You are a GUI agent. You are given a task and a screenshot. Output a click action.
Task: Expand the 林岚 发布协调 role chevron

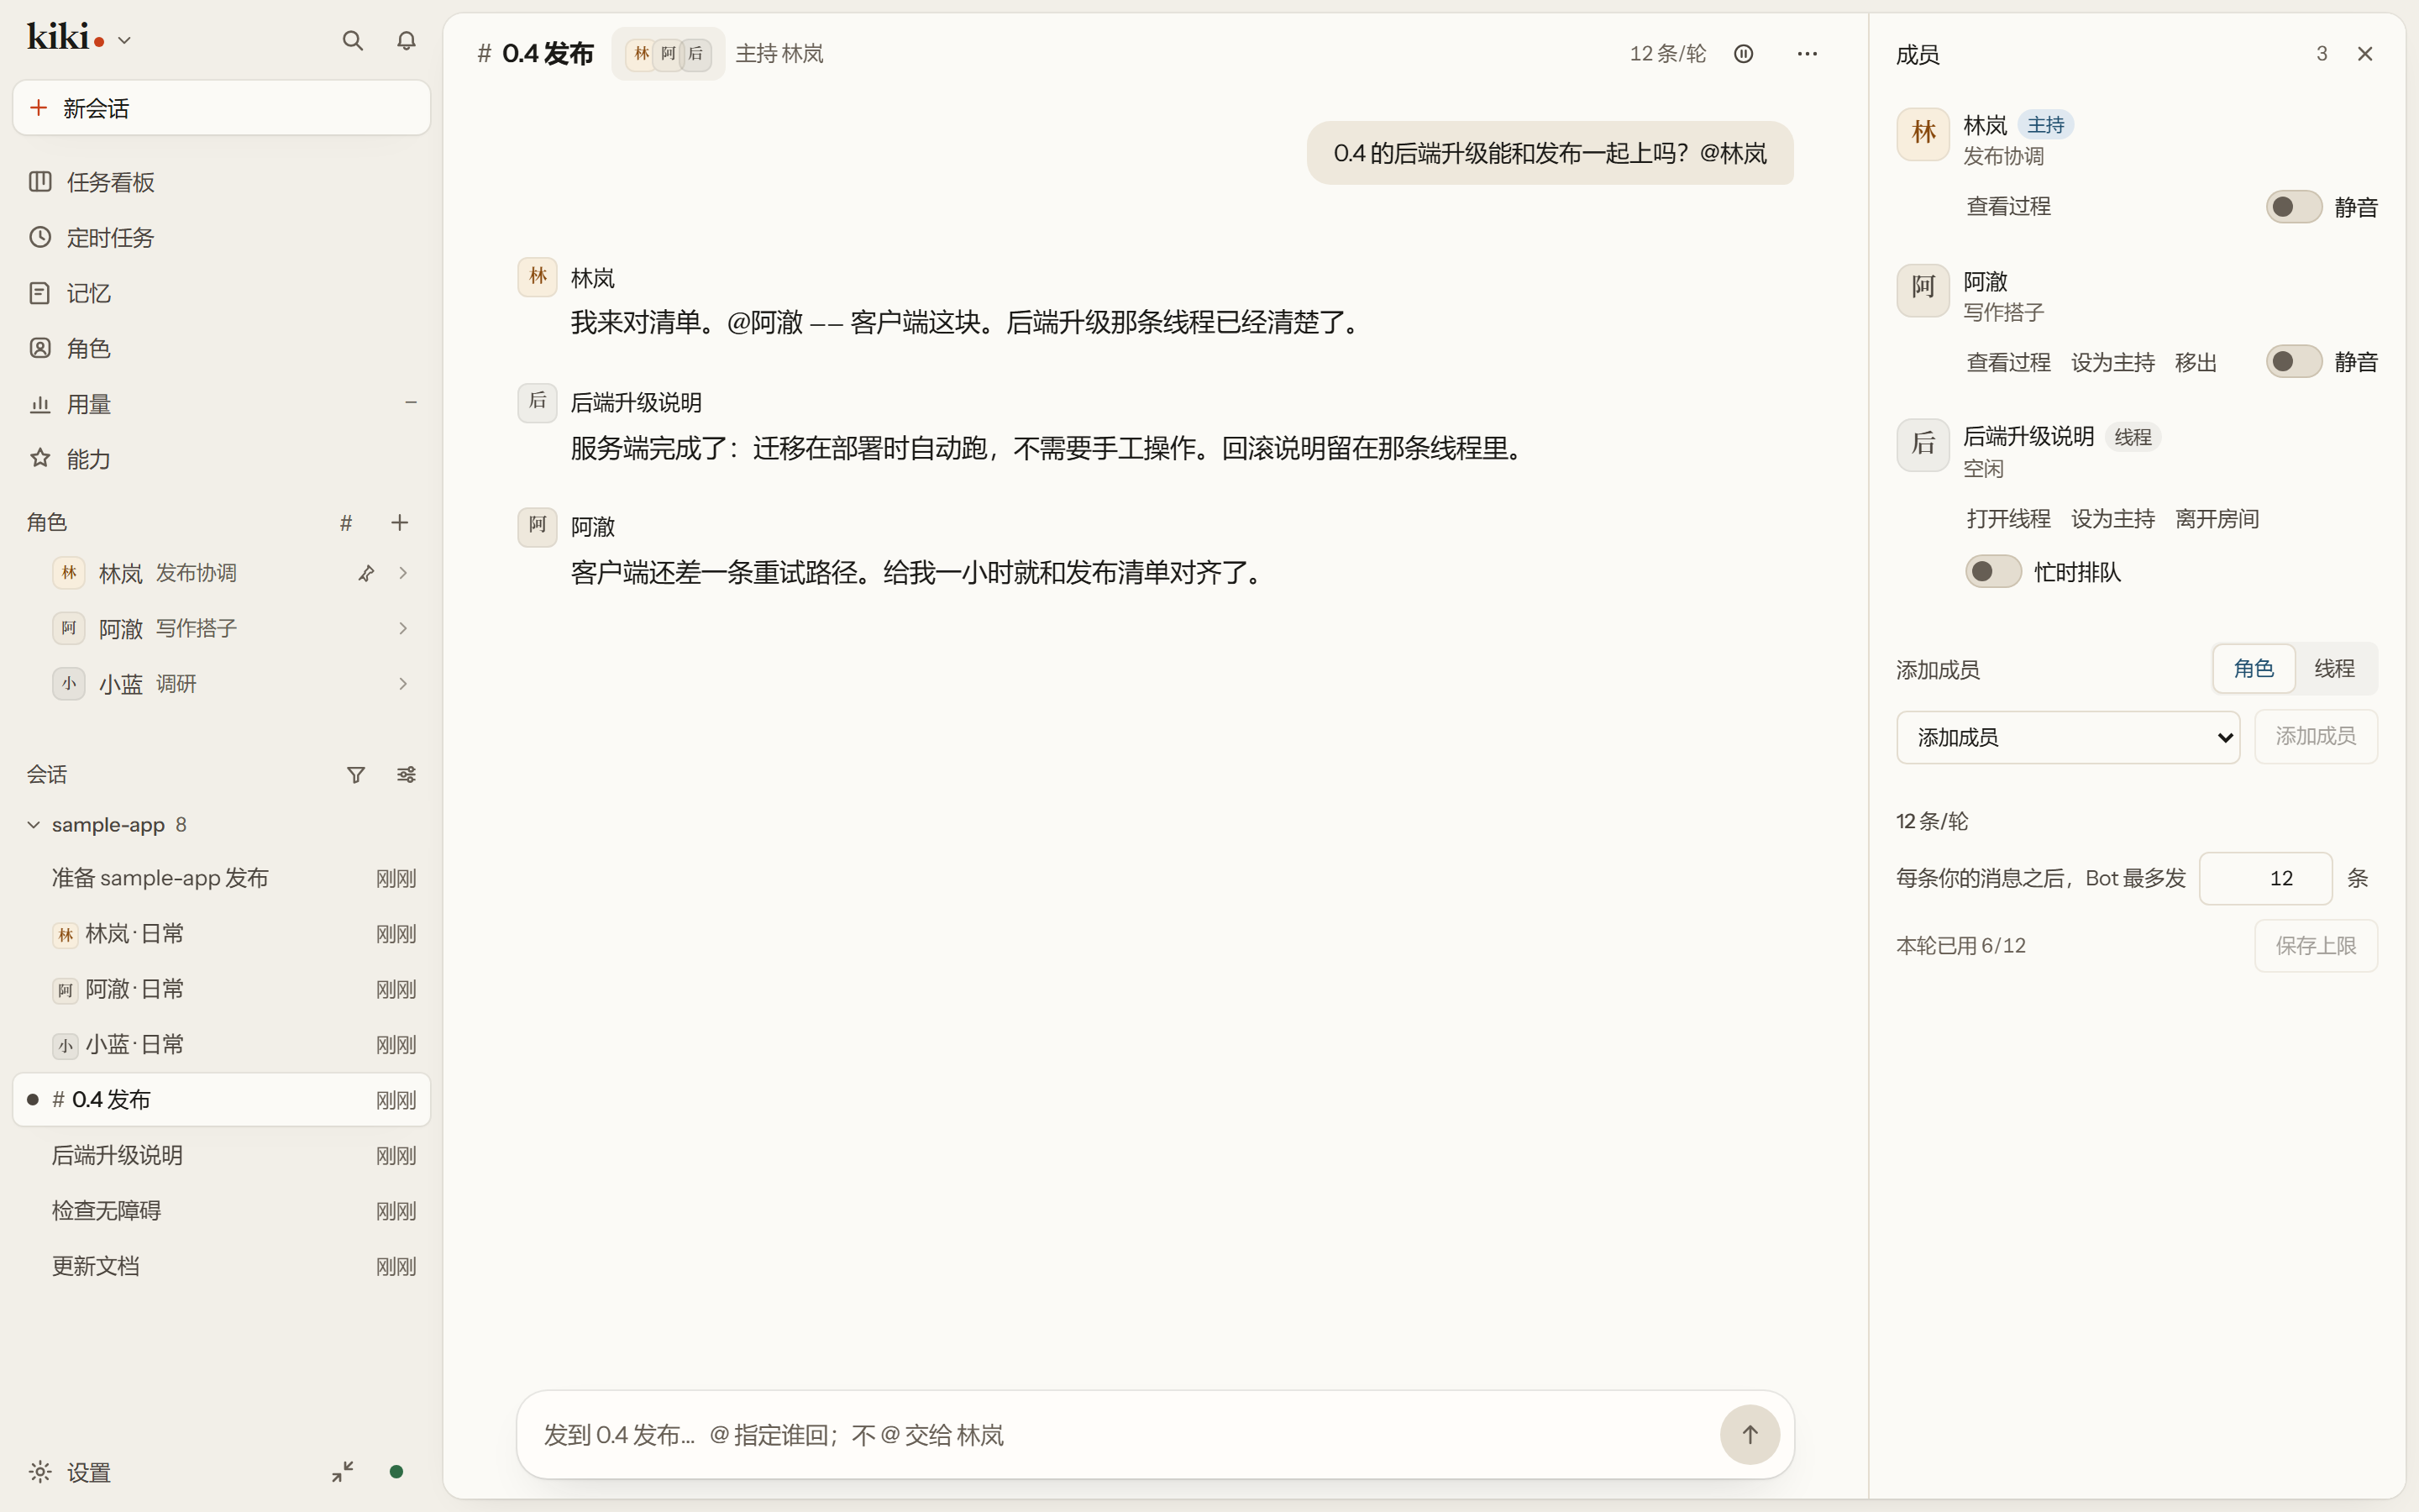click(x=403, y=573)
